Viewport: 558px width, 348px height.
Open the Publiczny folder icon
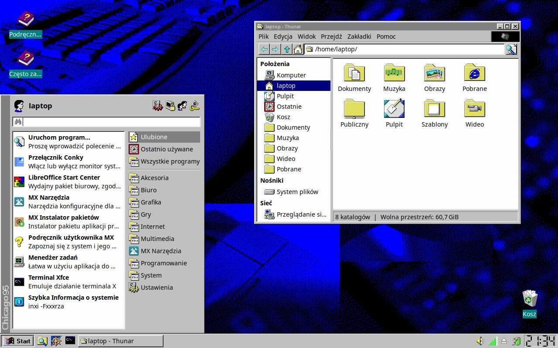[354, 108]
